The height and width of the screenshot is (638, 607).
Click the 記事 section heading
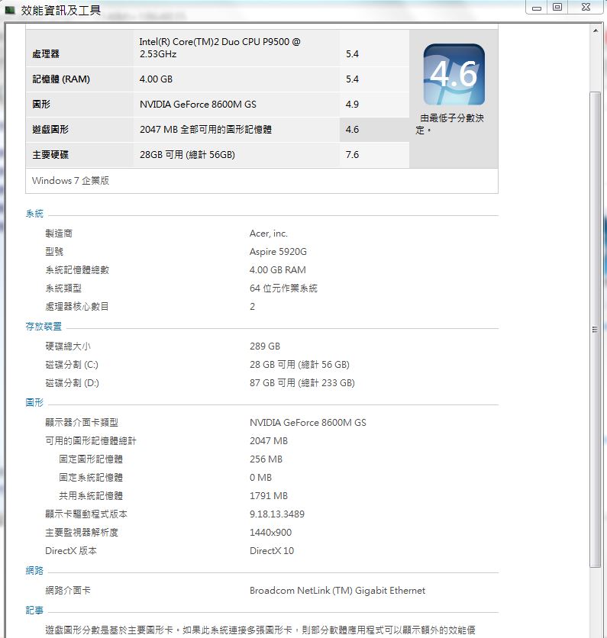click(34, 611)
